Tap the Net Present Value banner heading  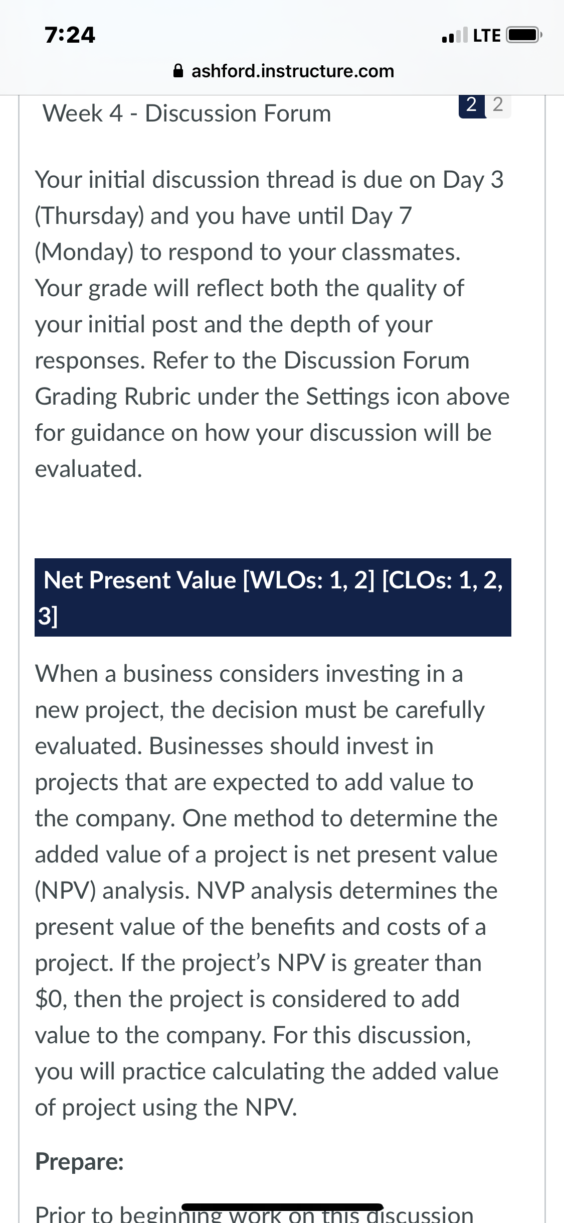click(273, 597)
